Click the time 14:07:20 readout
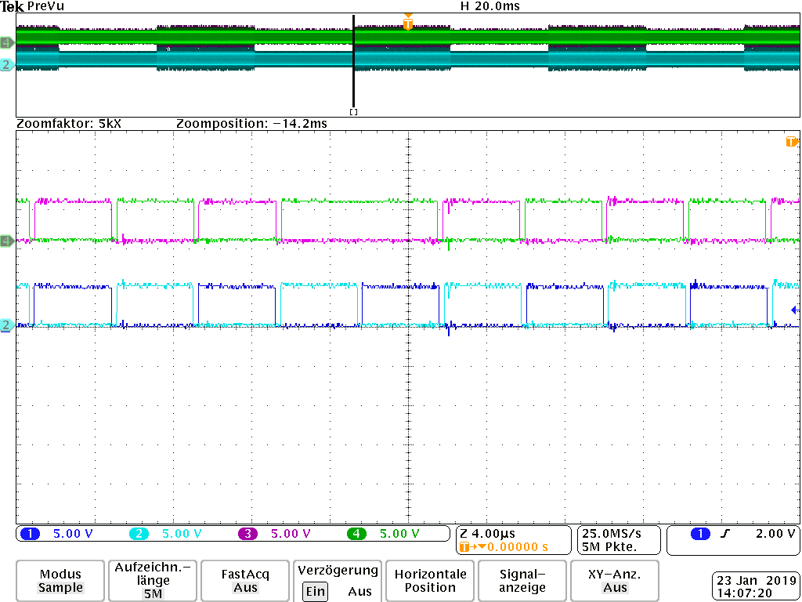 [x=744, y=594]
